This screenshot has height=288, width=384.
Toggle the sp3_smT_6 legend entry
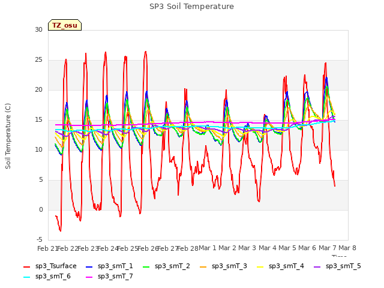(47, 277)
